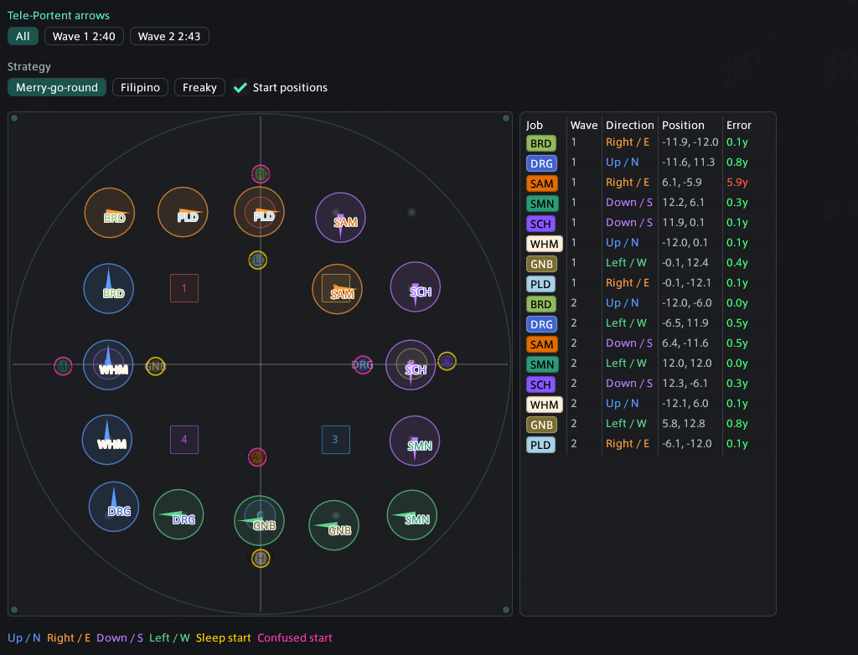This screenshot has height=655, width=858.
Task: Click the red 5.9y error value
Action: [x=737, y=183]
